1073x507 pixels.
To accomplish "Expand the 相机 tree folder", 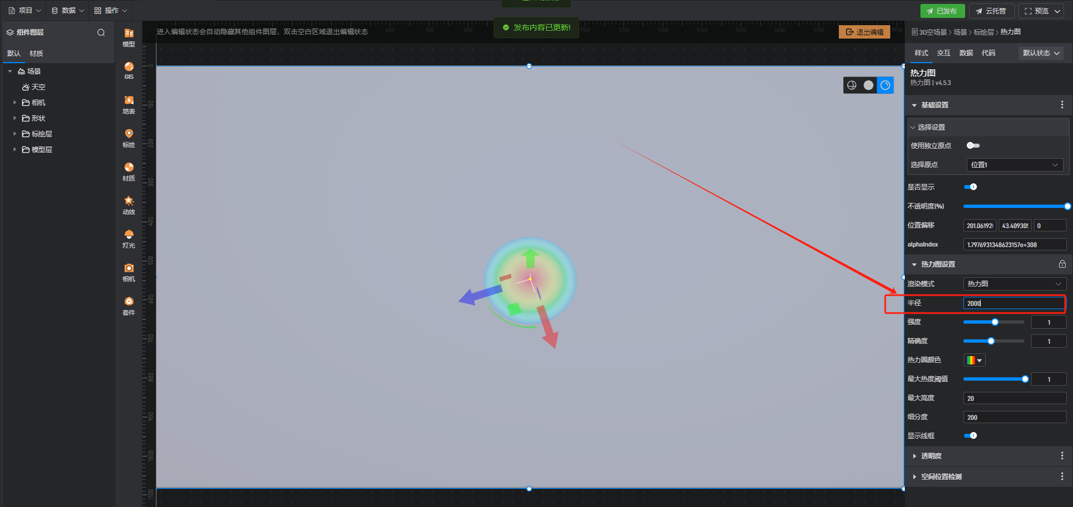I will click(15, 103).
